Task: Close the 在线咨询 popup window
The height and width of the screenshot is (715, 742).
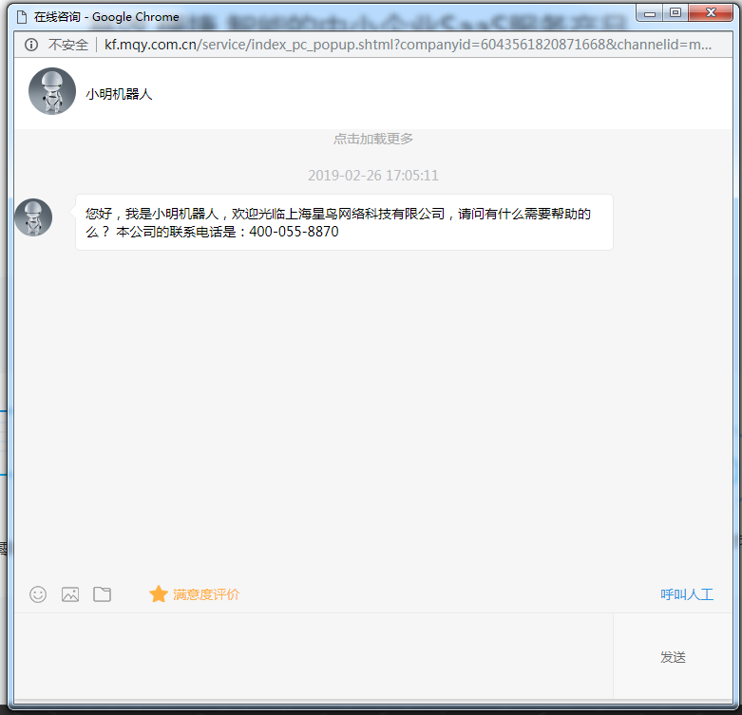Action: click(710, 13)
